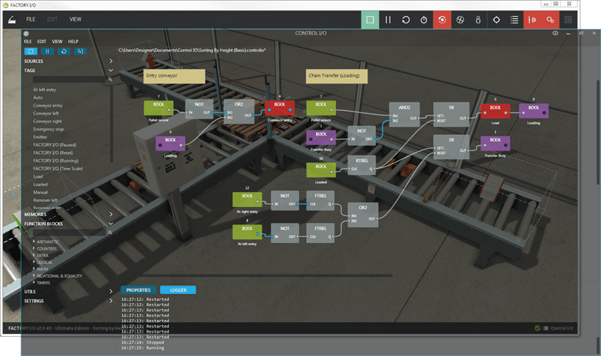601x356 pixels.
Task: Select the red BOOL Load block
Action: pyautogui.click(x=495, y=111)
